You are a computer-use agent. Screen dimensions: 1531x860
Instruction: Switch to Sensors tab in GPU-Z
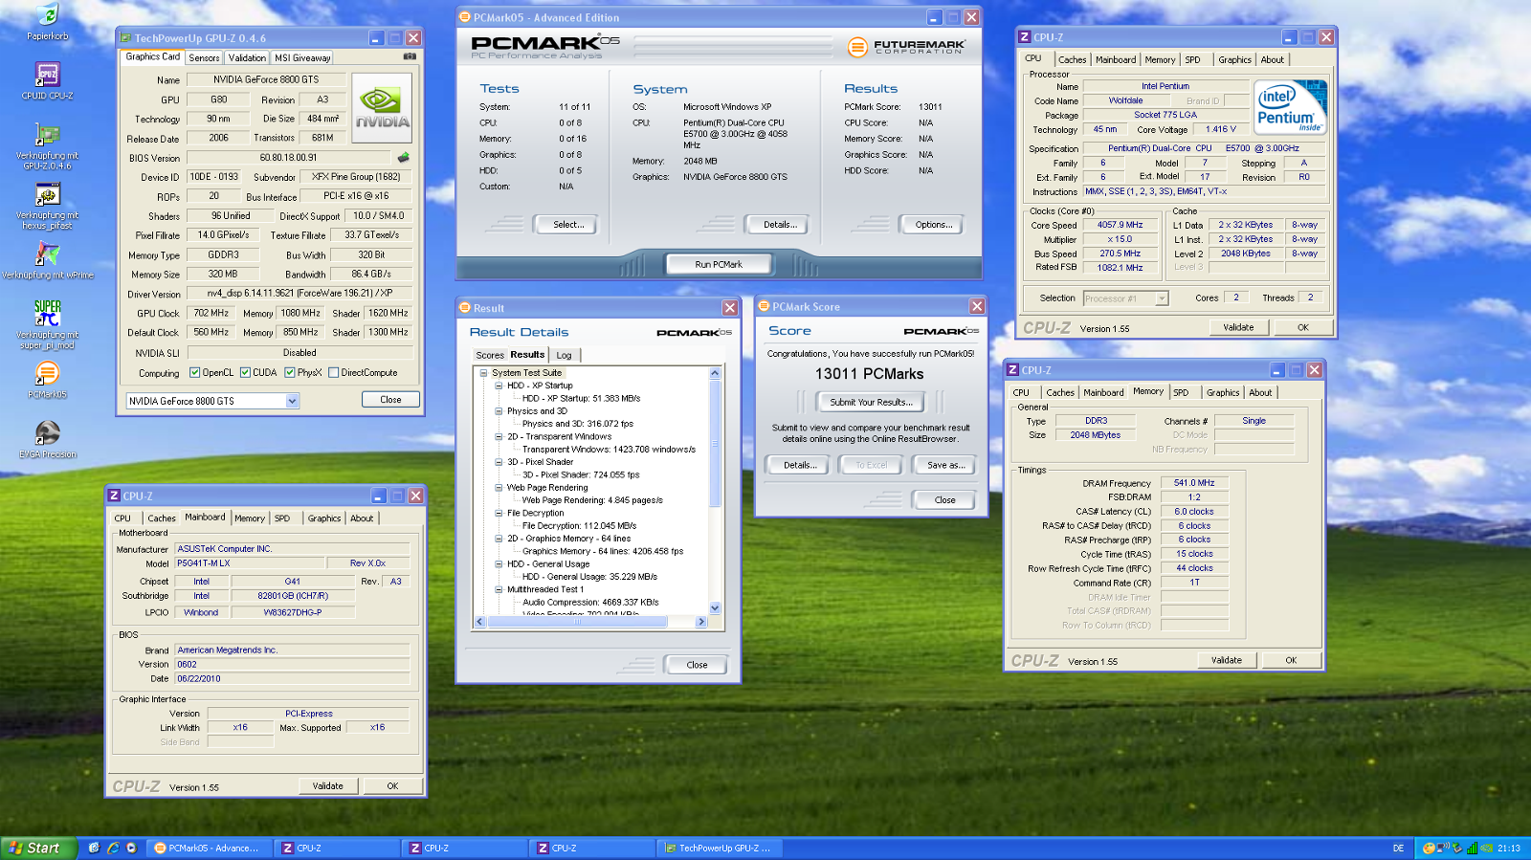[204, 57]
